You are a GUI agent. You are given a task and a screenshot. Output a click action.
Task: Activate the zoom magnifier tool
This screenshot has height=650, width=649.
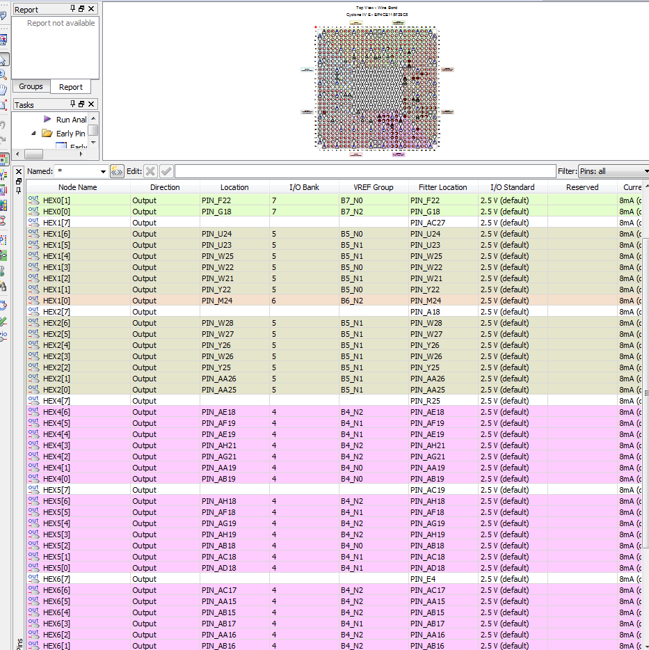point(3,75)
